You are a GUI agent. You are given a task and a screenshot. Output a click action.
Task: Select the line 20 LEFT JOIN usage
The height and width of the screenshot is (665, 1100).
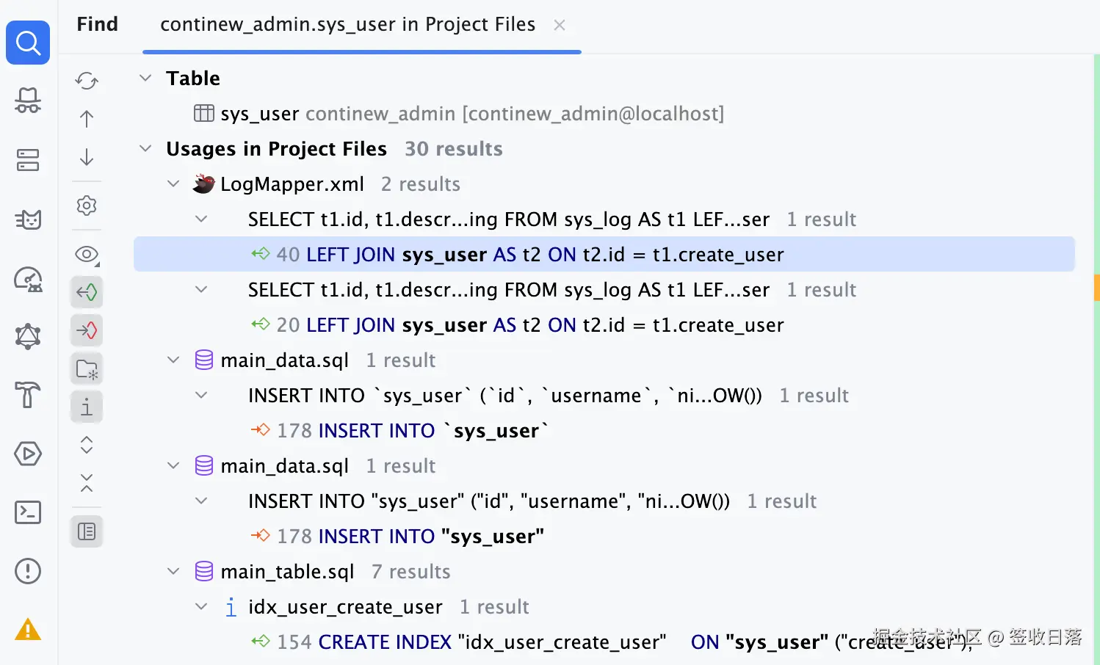click(518, 325)
